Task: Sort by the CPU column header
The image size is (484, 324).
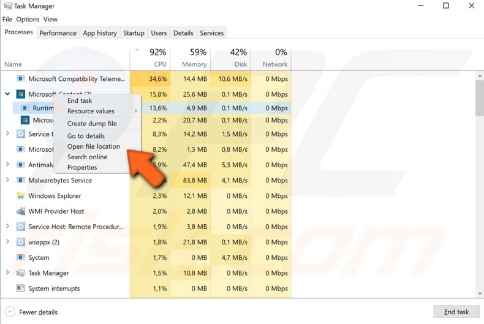Action: click(x=150, y=58)
